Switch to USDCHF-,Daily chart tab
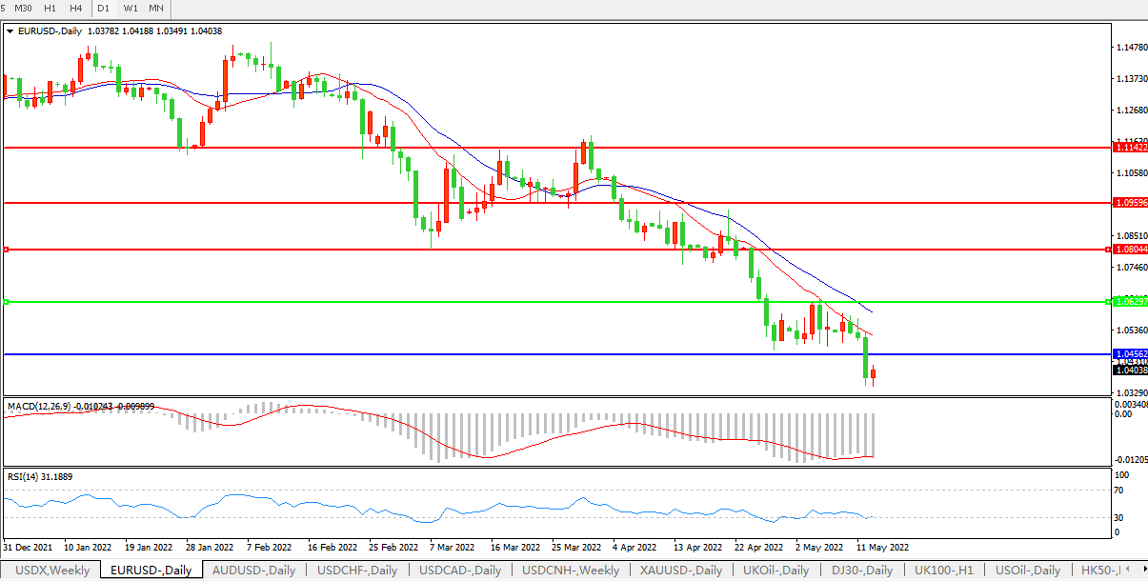This screenshot has height=581, width=1148. [x=357, y=571]
